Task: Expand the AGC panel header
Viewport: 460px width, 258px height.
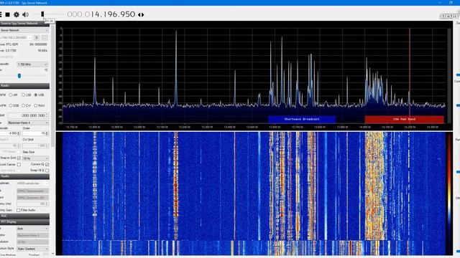Action: coord(24,216)
